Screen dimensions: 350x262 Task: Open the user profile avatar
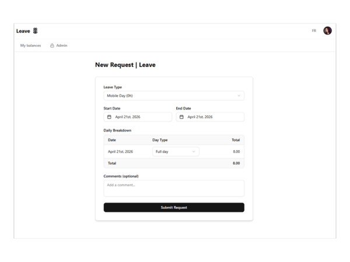click(x=327, y=30)
